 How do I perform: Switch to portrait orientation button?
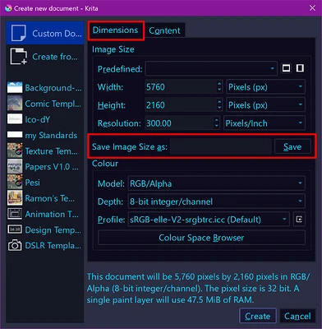300,68
